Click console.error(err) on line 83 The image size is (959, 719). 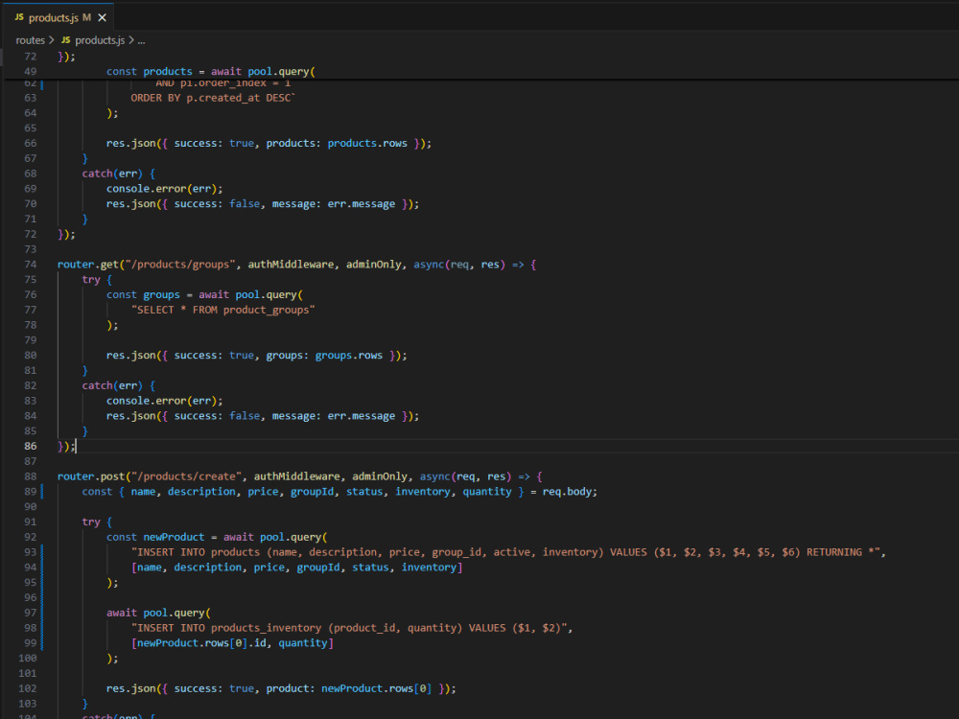point(165,401)
